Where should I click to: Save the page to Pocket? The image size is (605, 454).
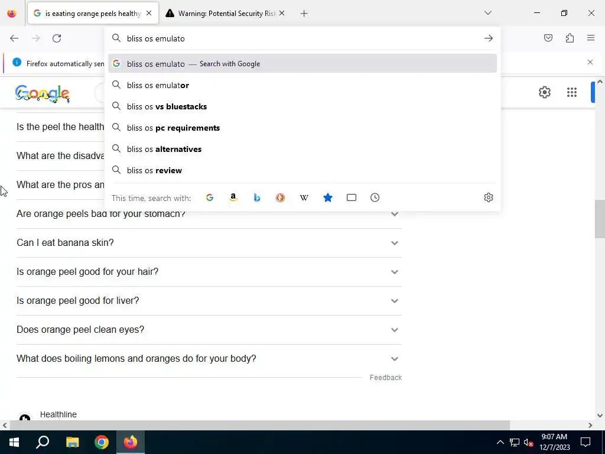click(x=548, y=38)
